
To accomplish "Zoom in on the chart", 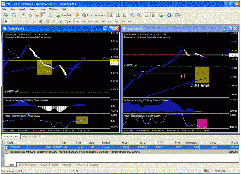I will tap(132, 15).
